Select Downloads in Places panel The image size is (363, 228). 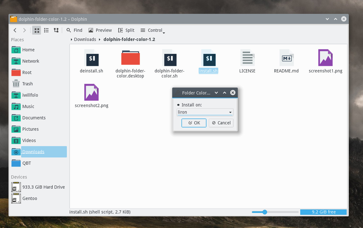(x=39, y=152)
